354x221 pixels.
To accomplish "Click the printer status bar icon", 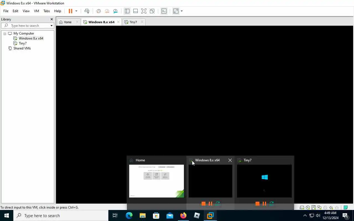I will click(325, 207).
